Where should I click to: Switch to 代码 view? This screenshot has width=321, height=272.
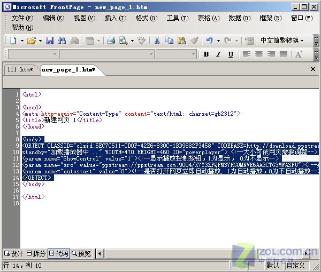pyautogui.click(x=59, y=254)
